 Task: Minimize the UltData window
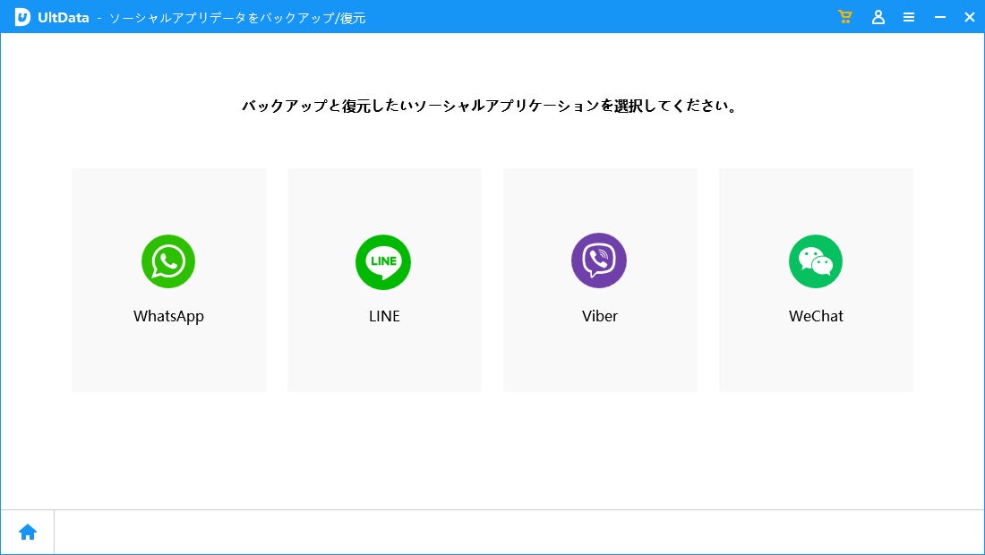point(939,18)
